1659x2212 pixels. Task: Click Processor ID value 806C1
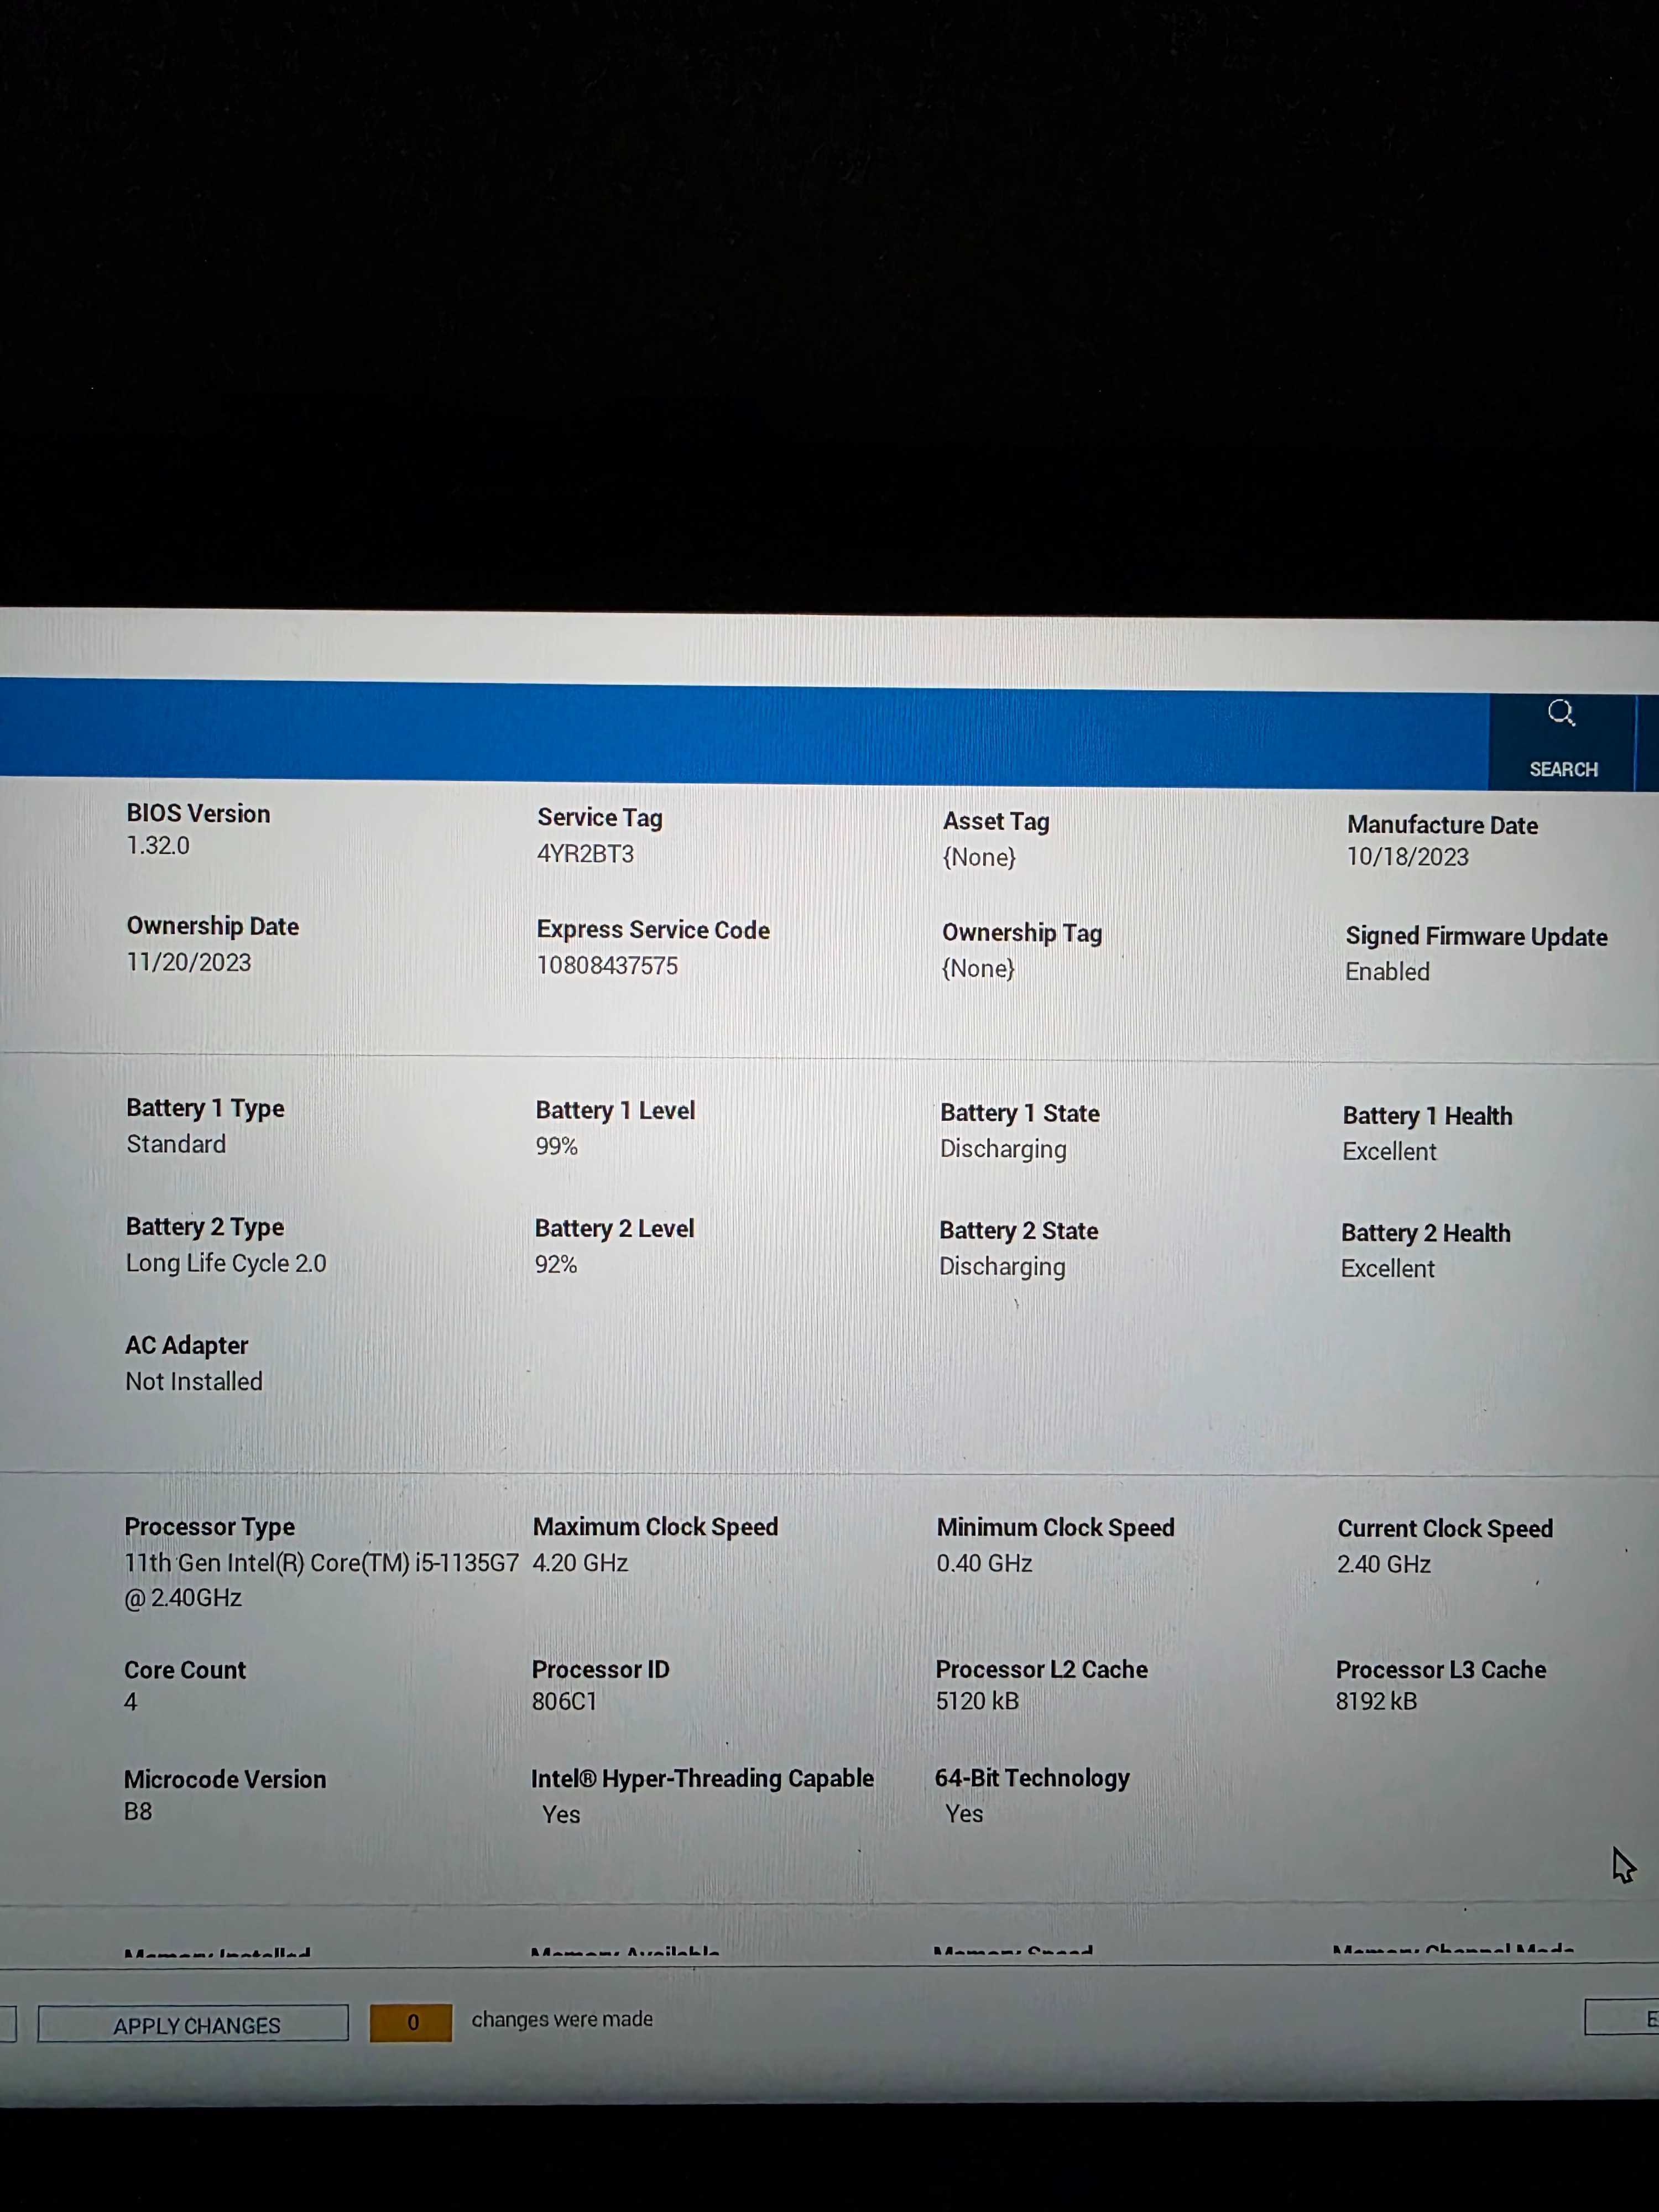(x=564, y=1702)
